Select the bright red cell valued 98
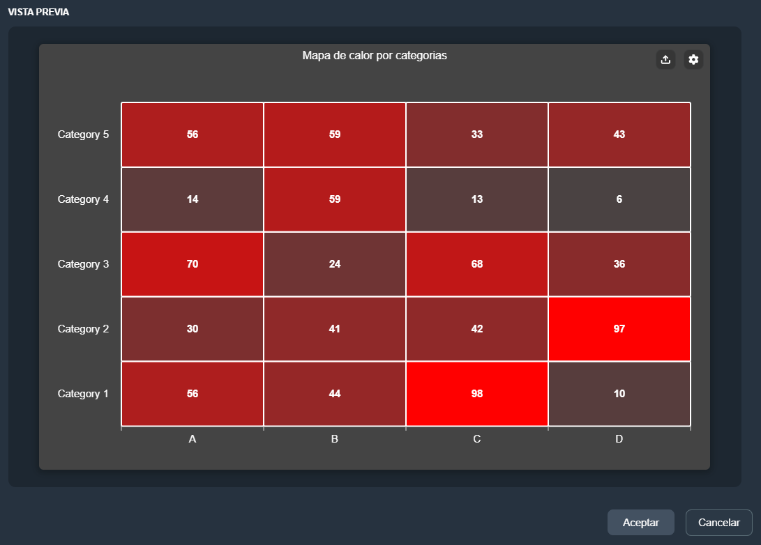Image resolution: width=761 pixels, height=545 pixels. coord(476,394)
